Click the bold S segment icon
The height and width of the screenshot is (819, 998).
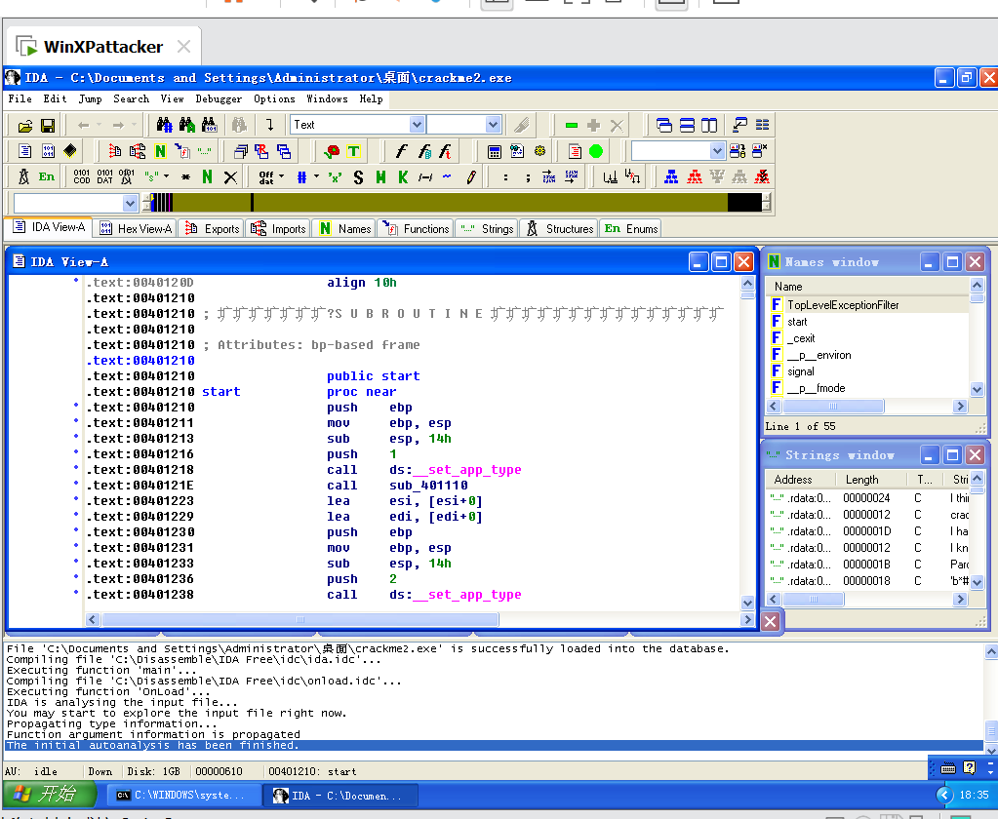[x=358, y=177]
